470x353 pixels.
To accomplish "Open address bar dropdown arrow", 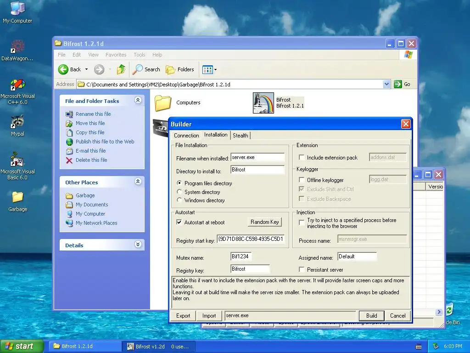I will 386,84.
